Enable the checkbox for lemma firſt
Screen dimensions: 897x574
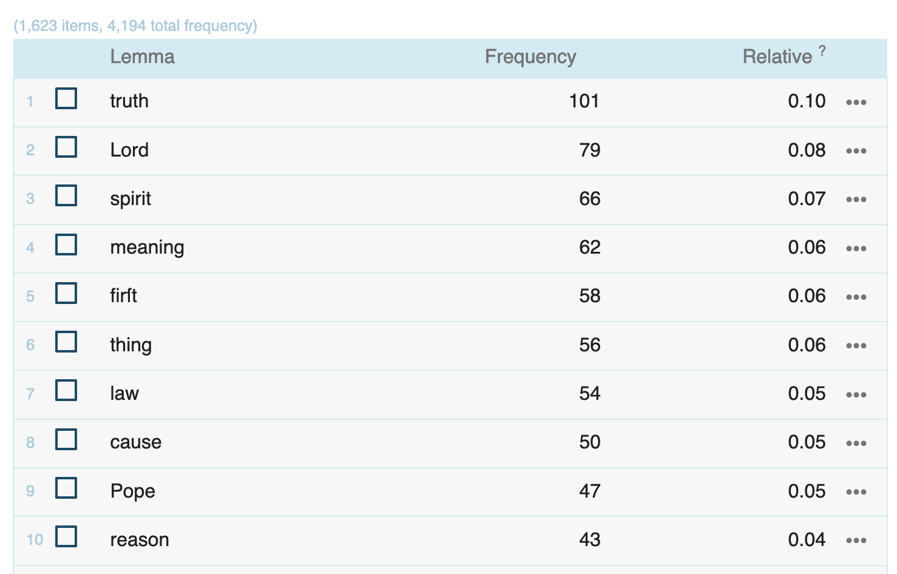click(66, 293)
